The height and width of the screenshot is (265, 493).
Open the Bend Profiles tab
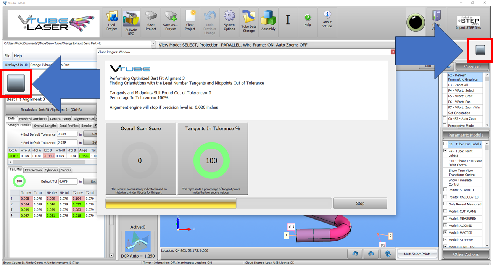69,126
